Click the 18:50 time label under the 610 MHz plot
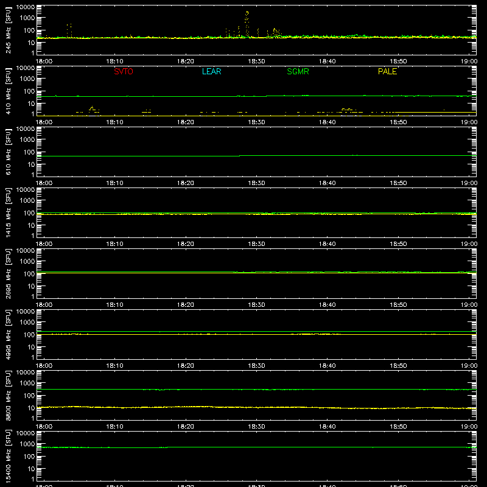Screen dimensions: 487x487 point(398,183)
